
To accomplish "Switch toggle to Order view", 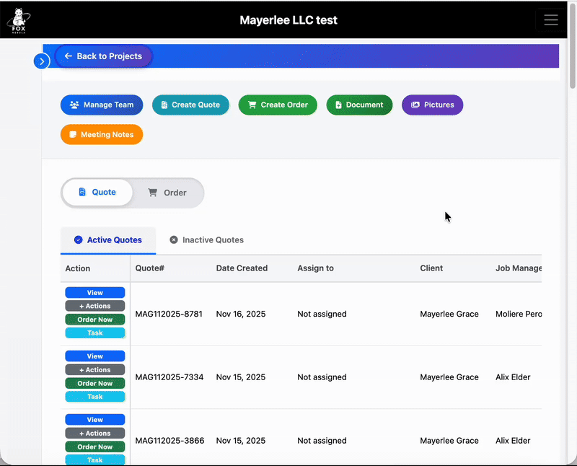I will coord(167,193).
